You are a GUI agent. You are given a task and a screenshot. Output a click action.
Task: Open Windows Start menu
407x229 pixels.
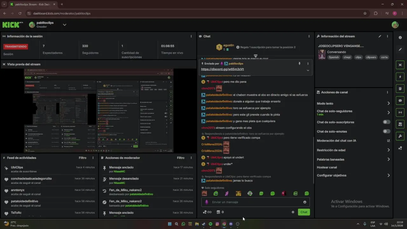click(169, 224)
